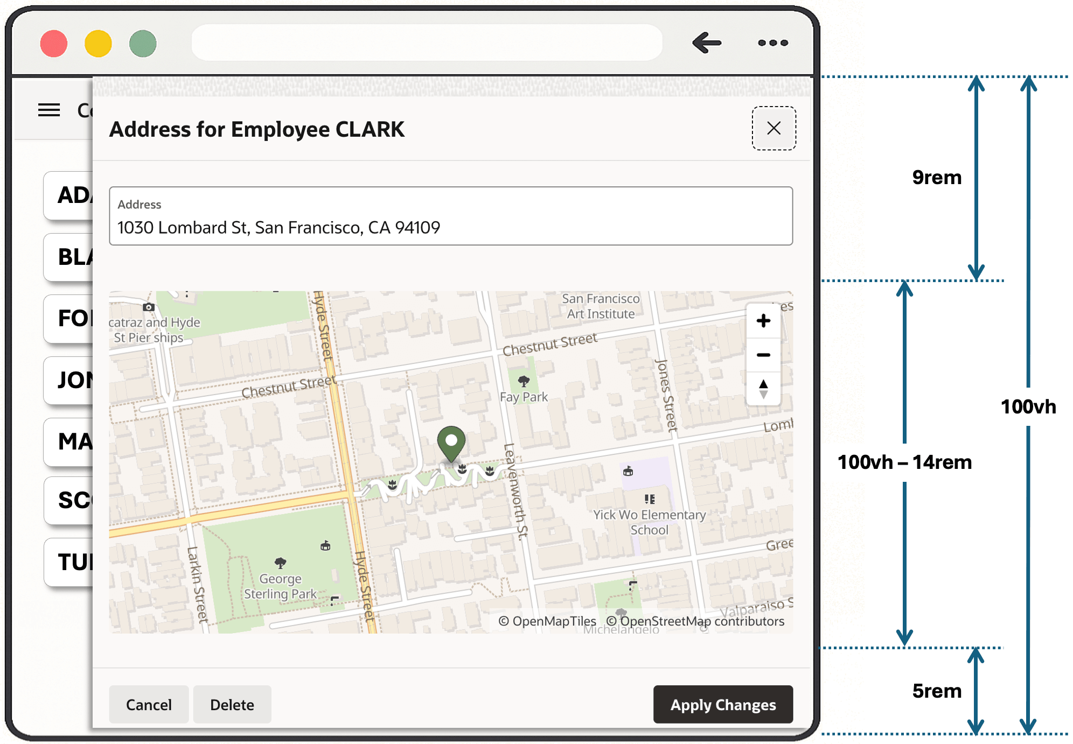Focus the Address input field
This screenshot has width=1073, height=744.
pos(451,216)
